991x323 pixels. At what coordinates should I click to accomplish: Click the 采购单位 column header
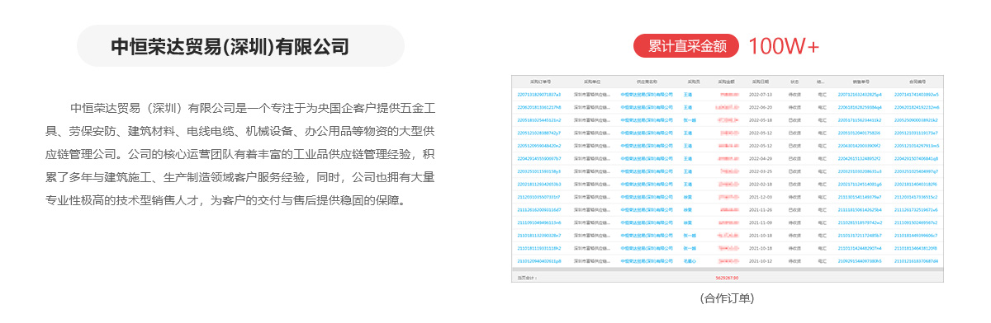click(x=592, y=82)
